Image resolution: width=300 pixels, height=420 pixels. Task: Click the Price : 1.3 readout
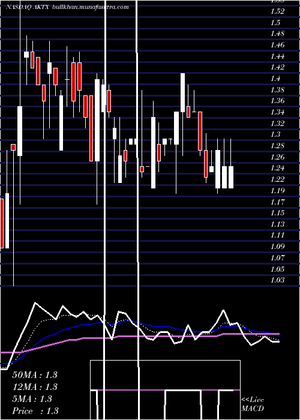click(x=35, y=411)
